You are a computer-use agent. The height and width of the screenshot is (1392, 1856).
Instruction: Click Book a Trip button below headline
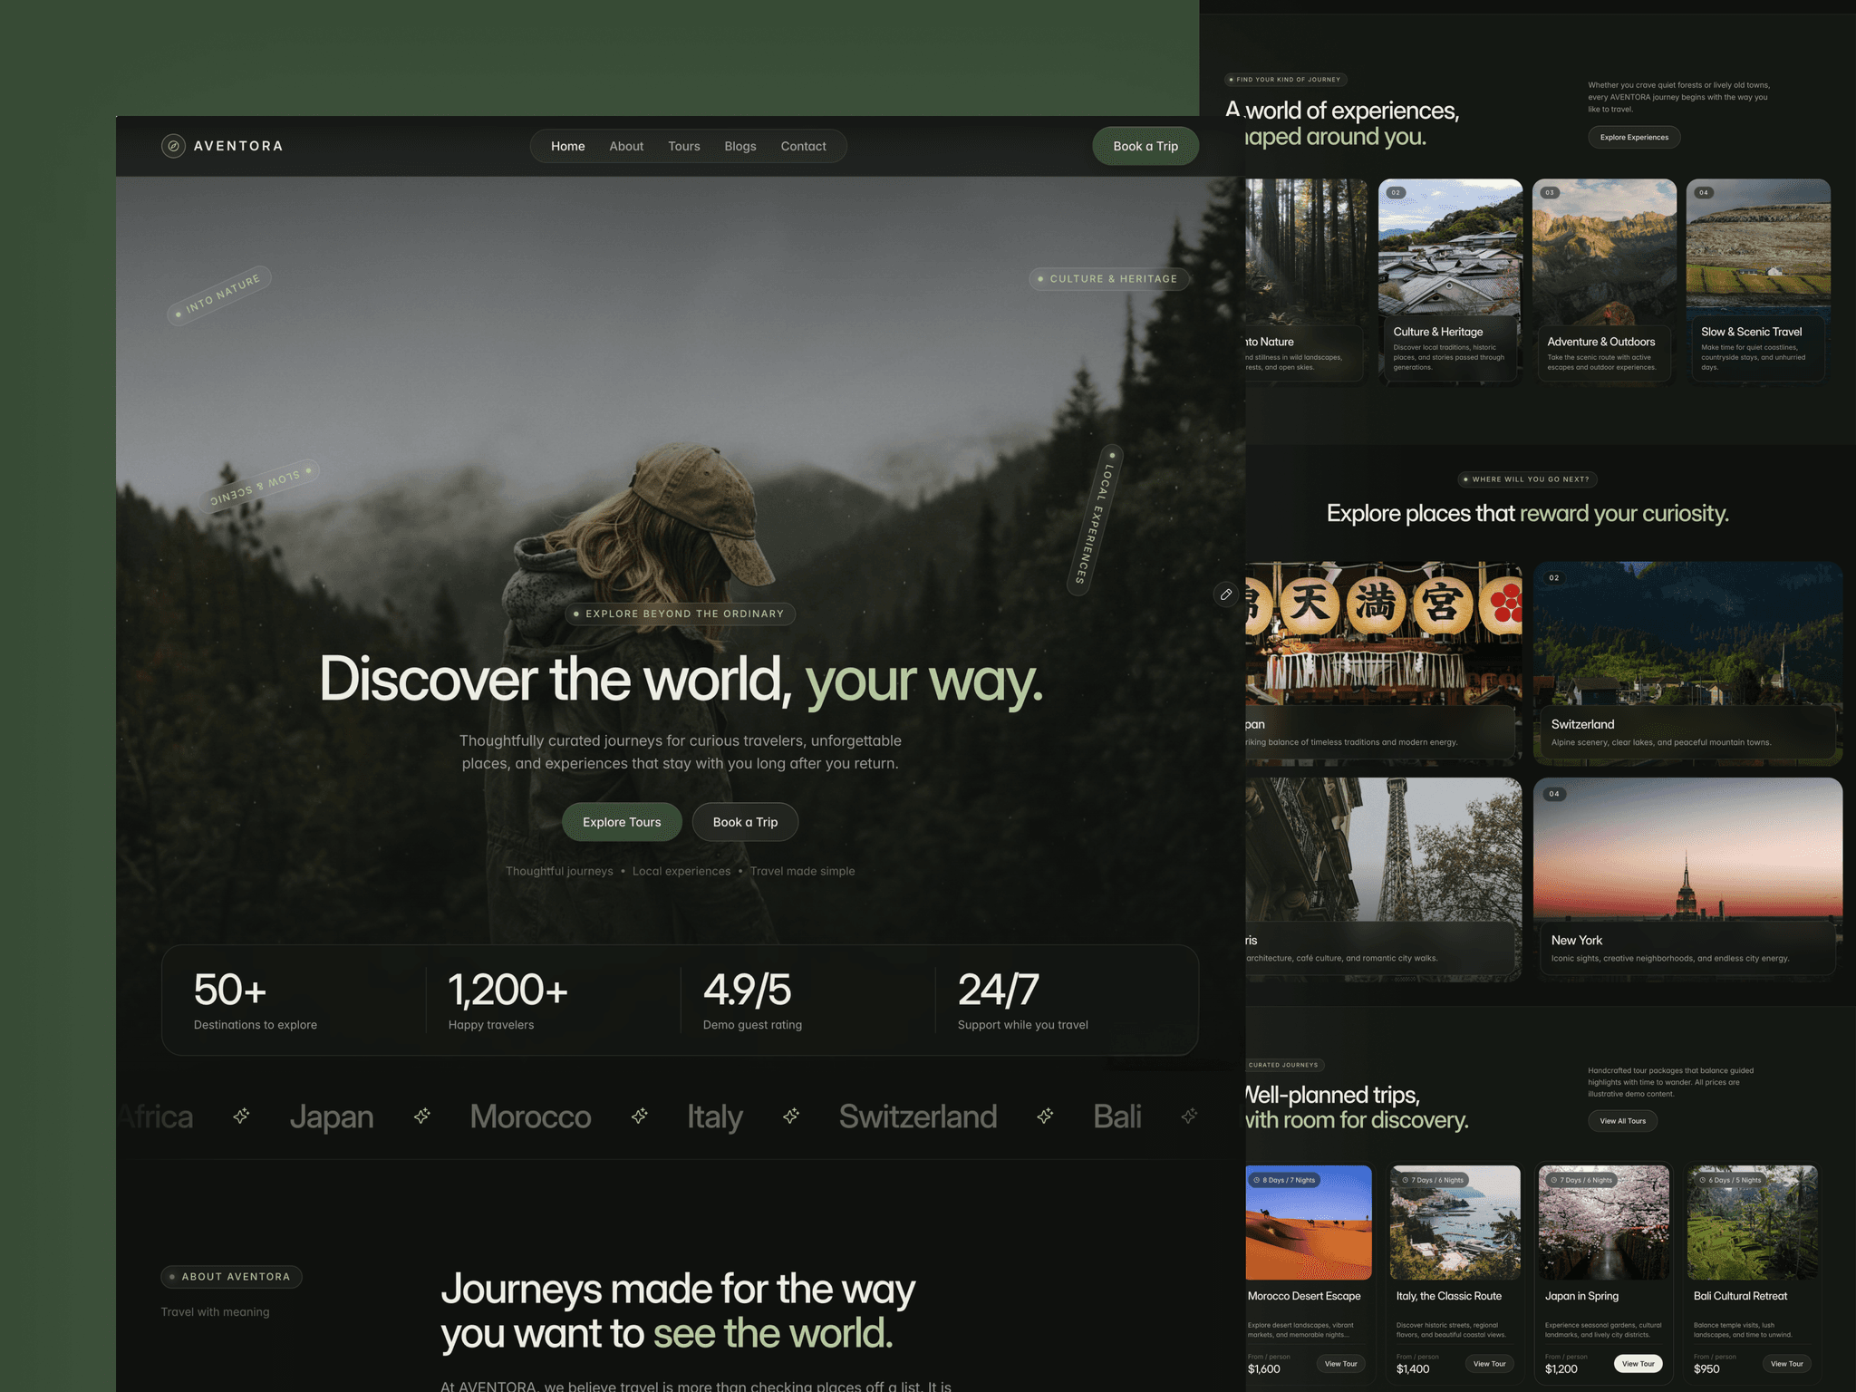[x=745, y=822]
